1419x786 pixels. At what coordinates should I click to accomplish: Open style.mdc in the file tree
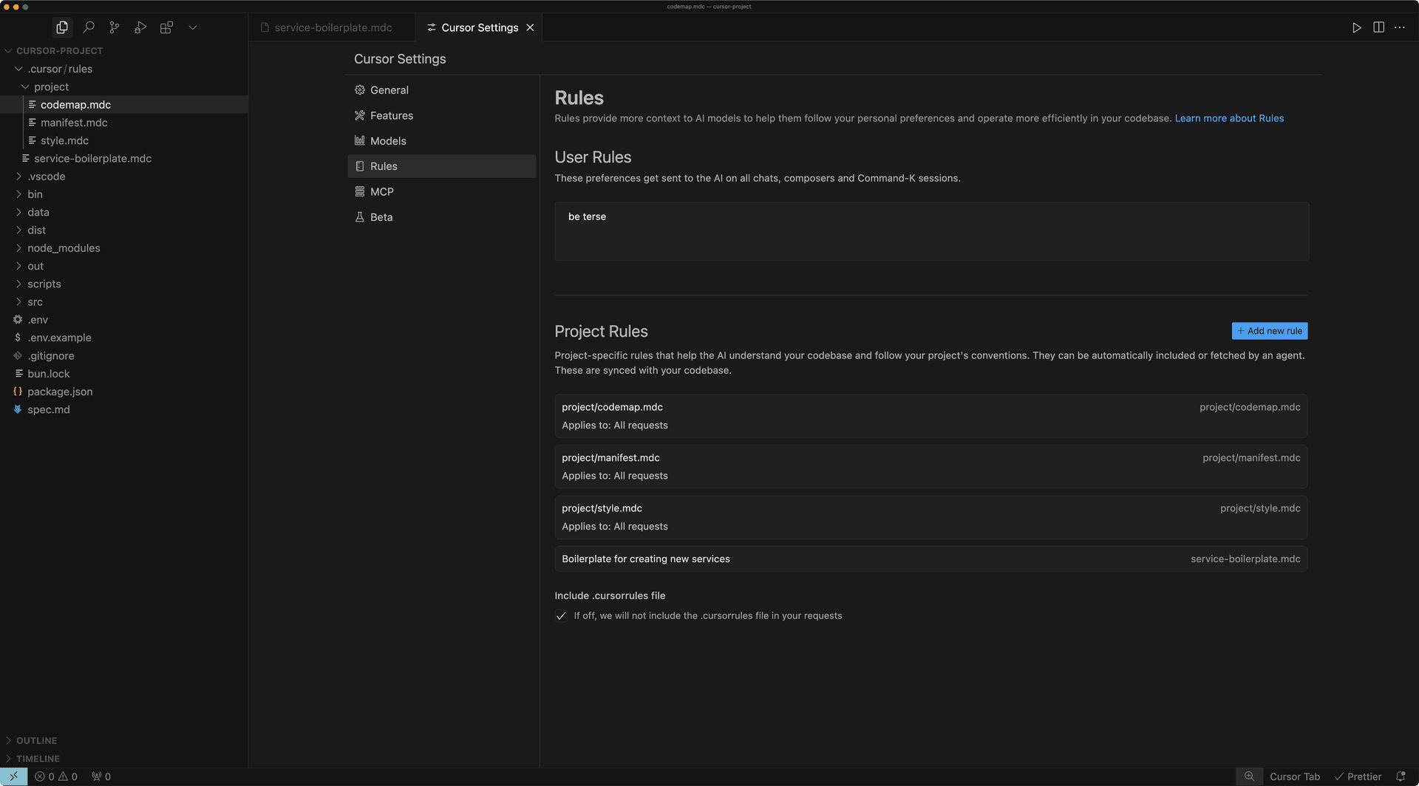coord(123,140)
